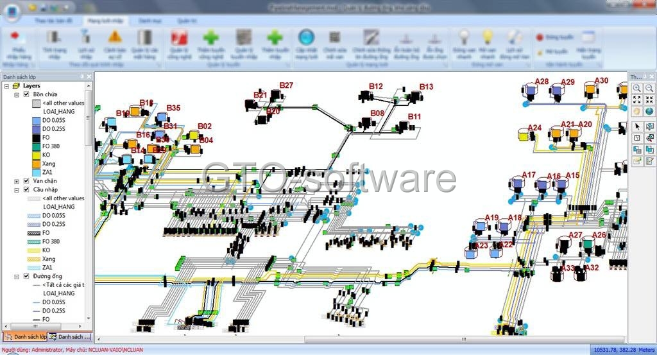Viewport: 657px width, 355px height.
Task: Select the Bồn chứa layer name
Action: point(46,94)
